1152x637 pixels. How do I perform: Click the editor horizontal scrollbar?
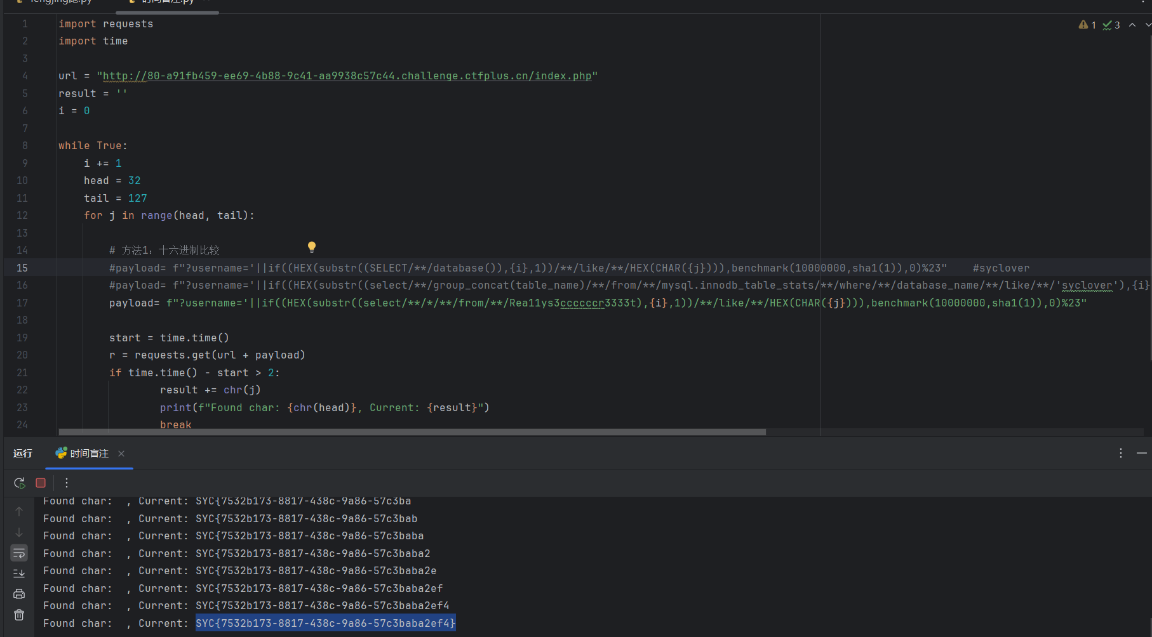pyautogui.click(x=412, y=432)
